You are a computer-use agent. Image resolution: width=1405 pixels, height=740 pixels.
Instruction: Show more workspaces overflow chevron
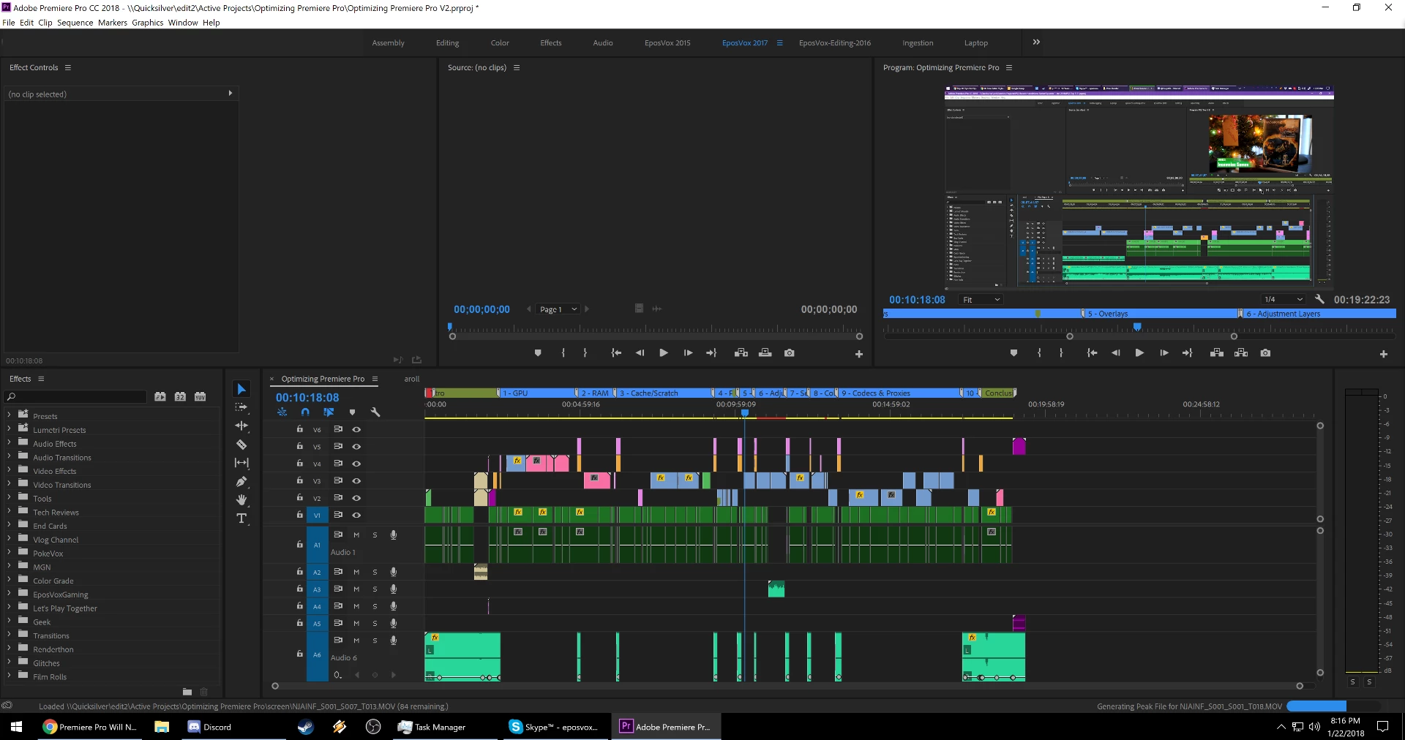click(x=1036, y=42)
